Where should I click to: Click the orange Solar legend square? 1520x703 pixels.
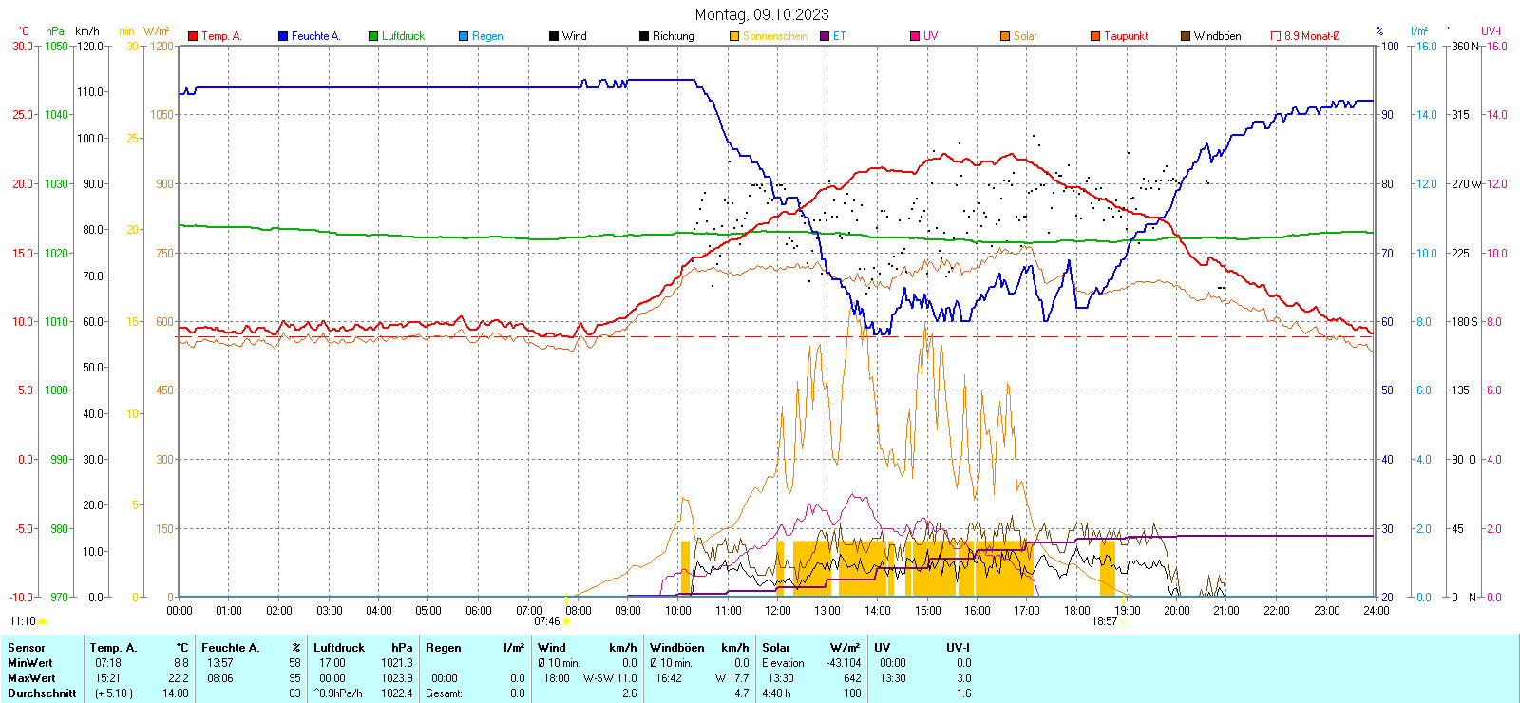click(x=1005, y=36)
